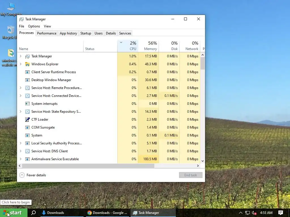Sort by the Name column header
Viewport: 290px width, 217px height.
coord(50,46)
